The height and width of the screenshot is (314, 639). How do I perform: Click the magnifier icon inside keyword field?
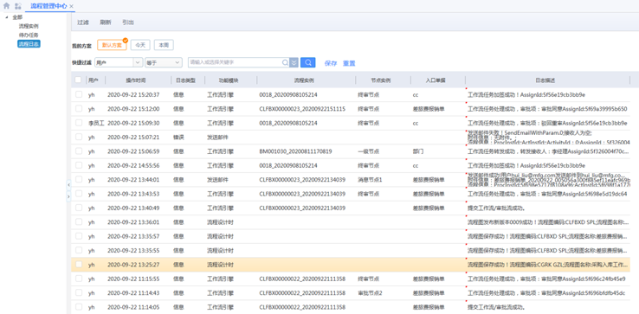285,63
